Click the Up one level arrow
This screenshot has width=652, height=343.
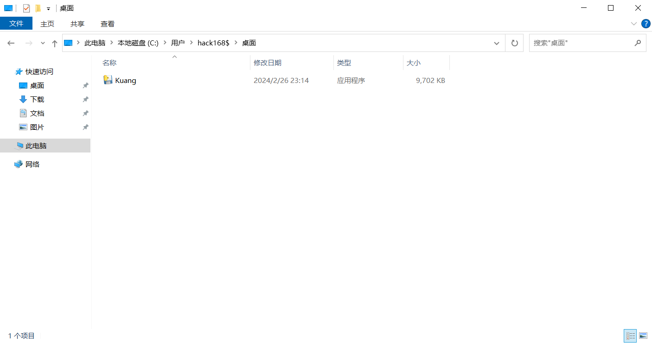pyautogui.click(x=54, y=43)
